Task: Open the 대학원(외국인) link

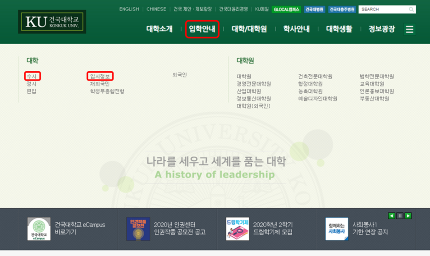Action: 254,106
